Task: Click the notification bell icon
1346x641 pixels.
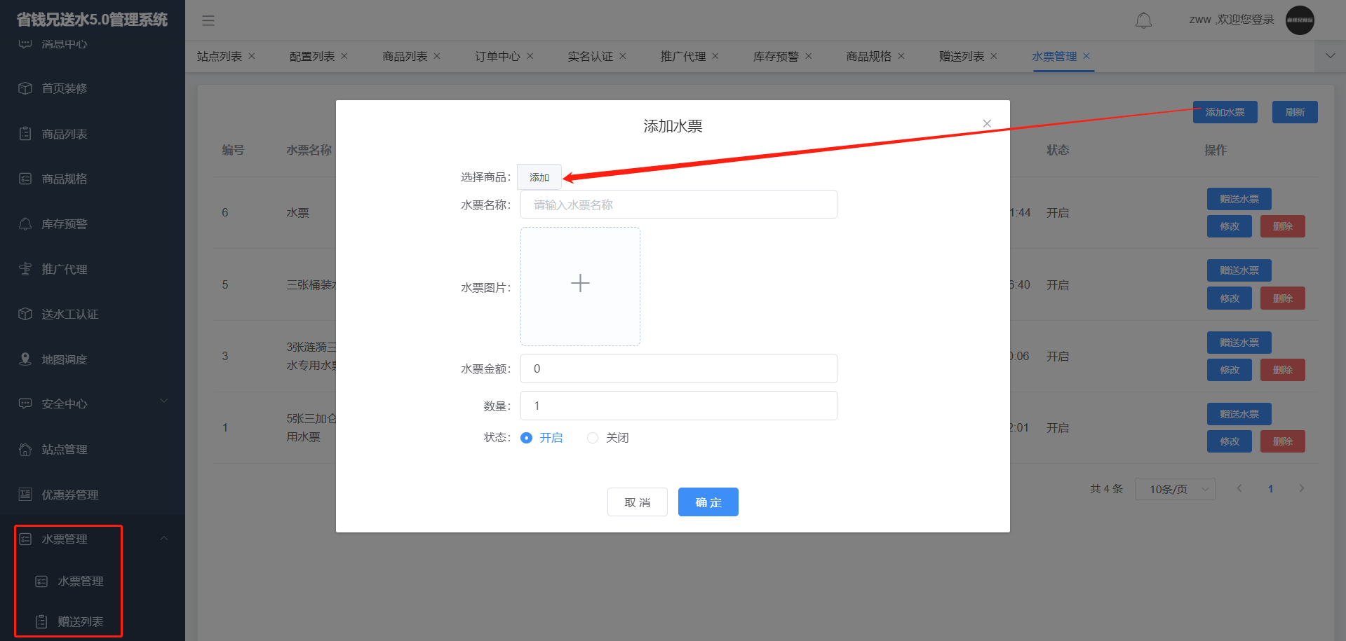Action: (1143, 20)
